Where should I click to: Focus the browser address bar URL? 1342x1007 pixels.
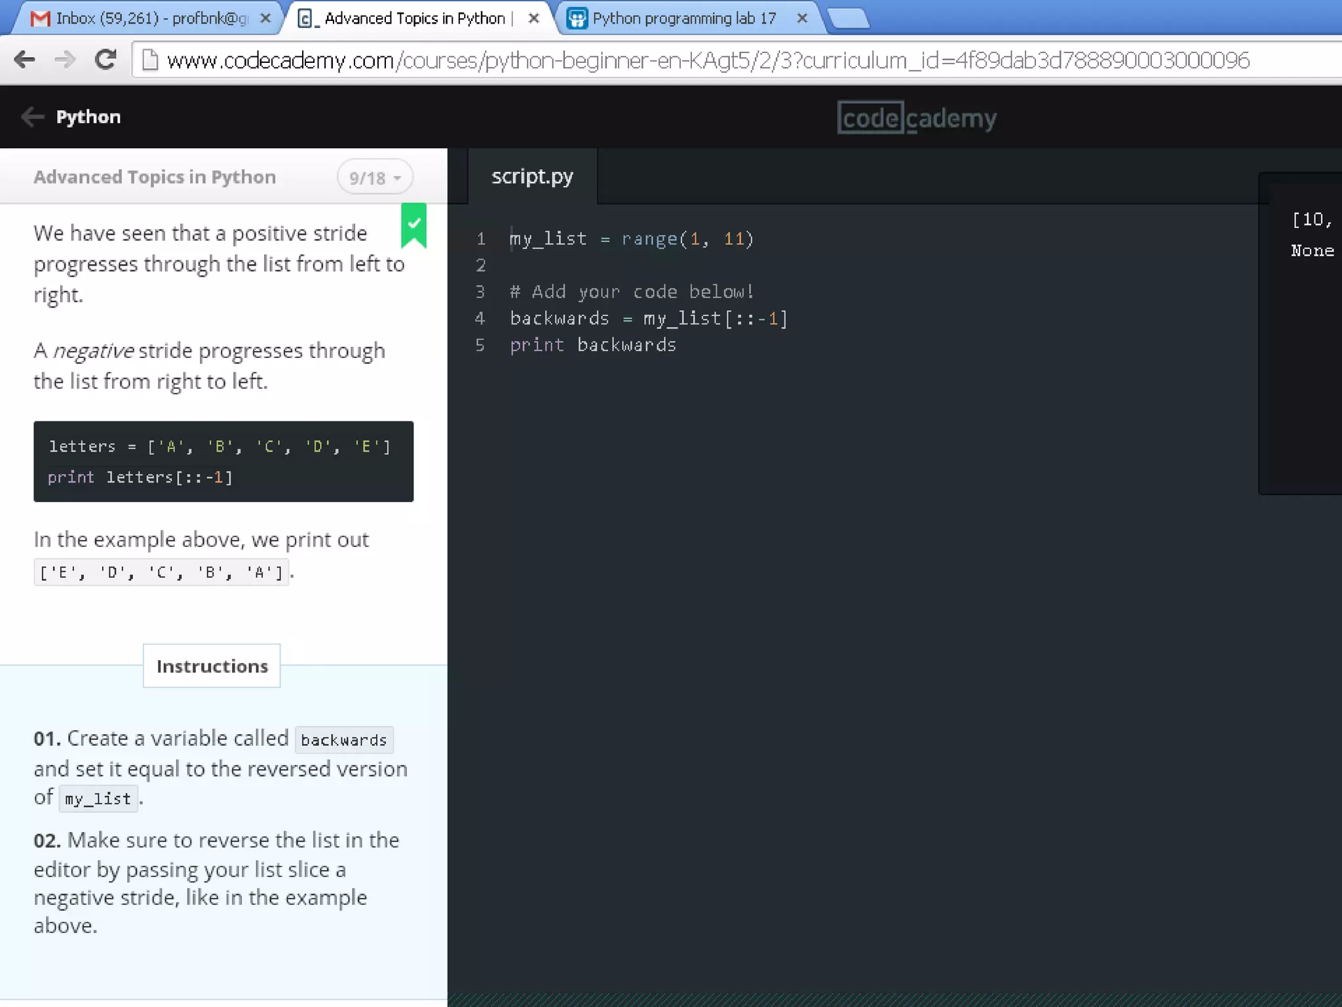click(708, 60)
